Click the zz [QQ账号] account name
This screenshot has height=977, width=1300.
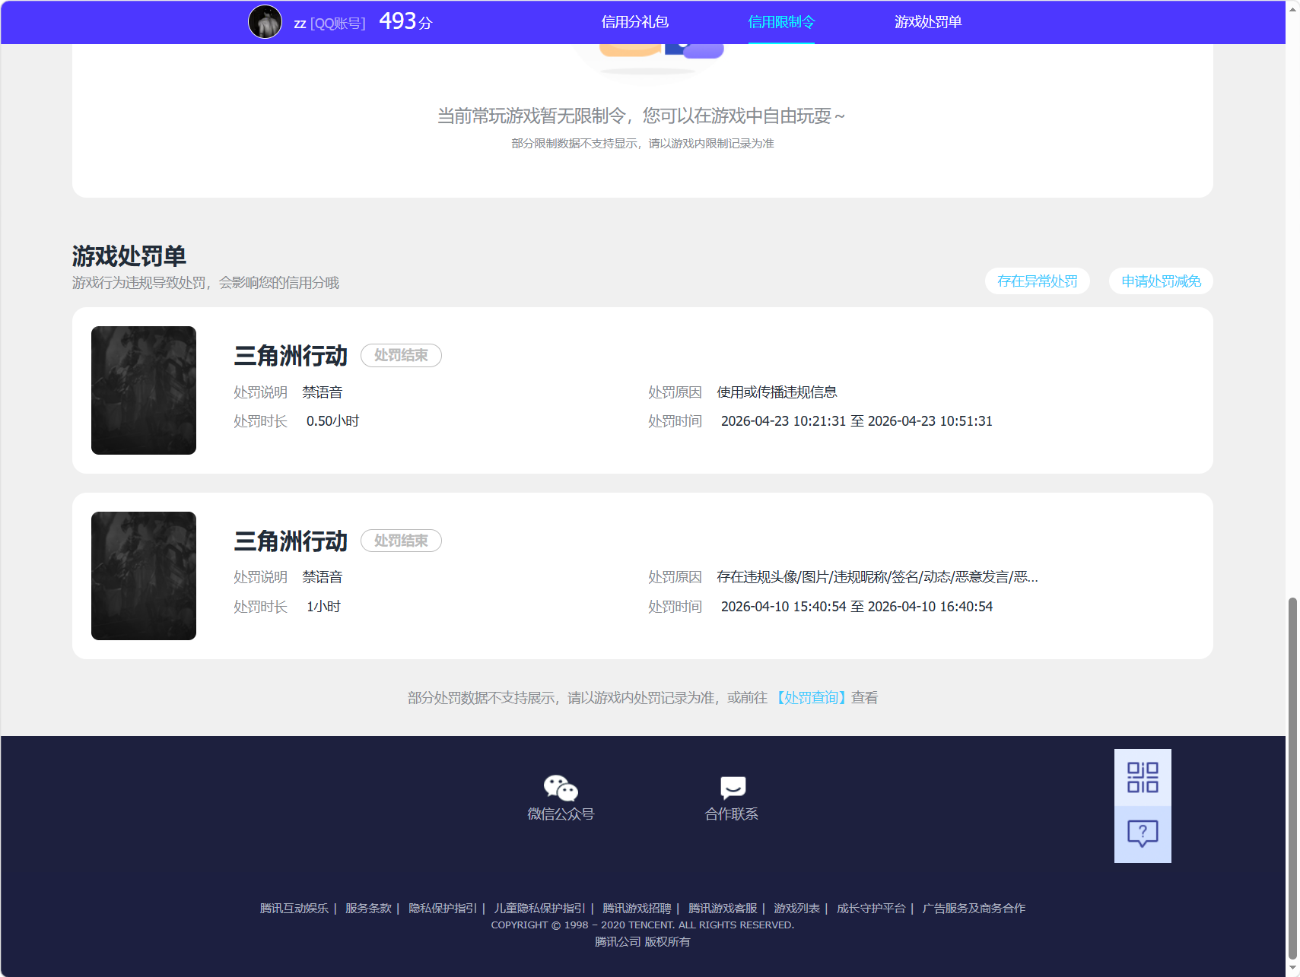(x=329, y=24)
